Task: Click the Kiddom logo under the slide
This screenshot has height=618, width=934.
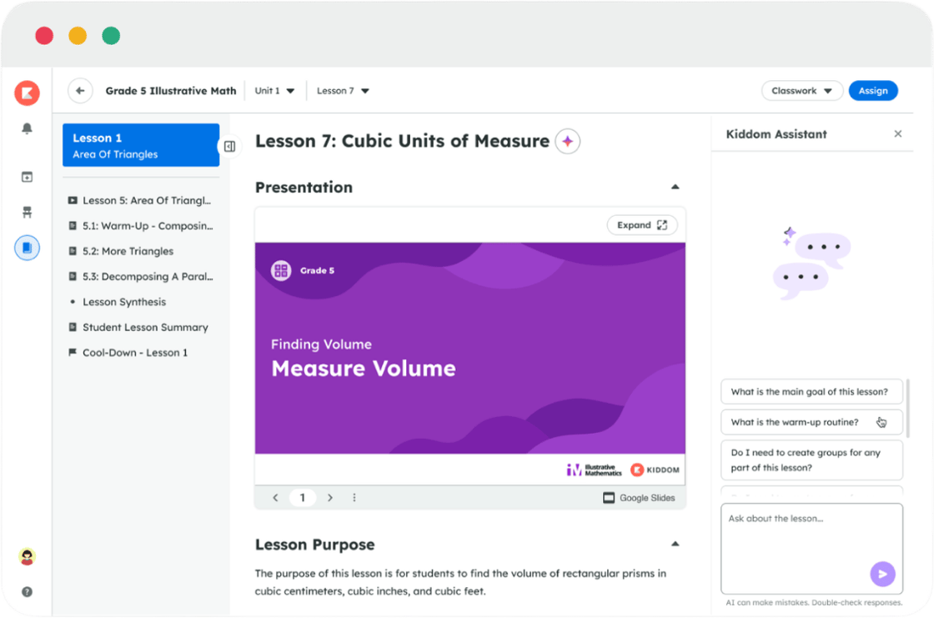Action: (x=655, y=470)
